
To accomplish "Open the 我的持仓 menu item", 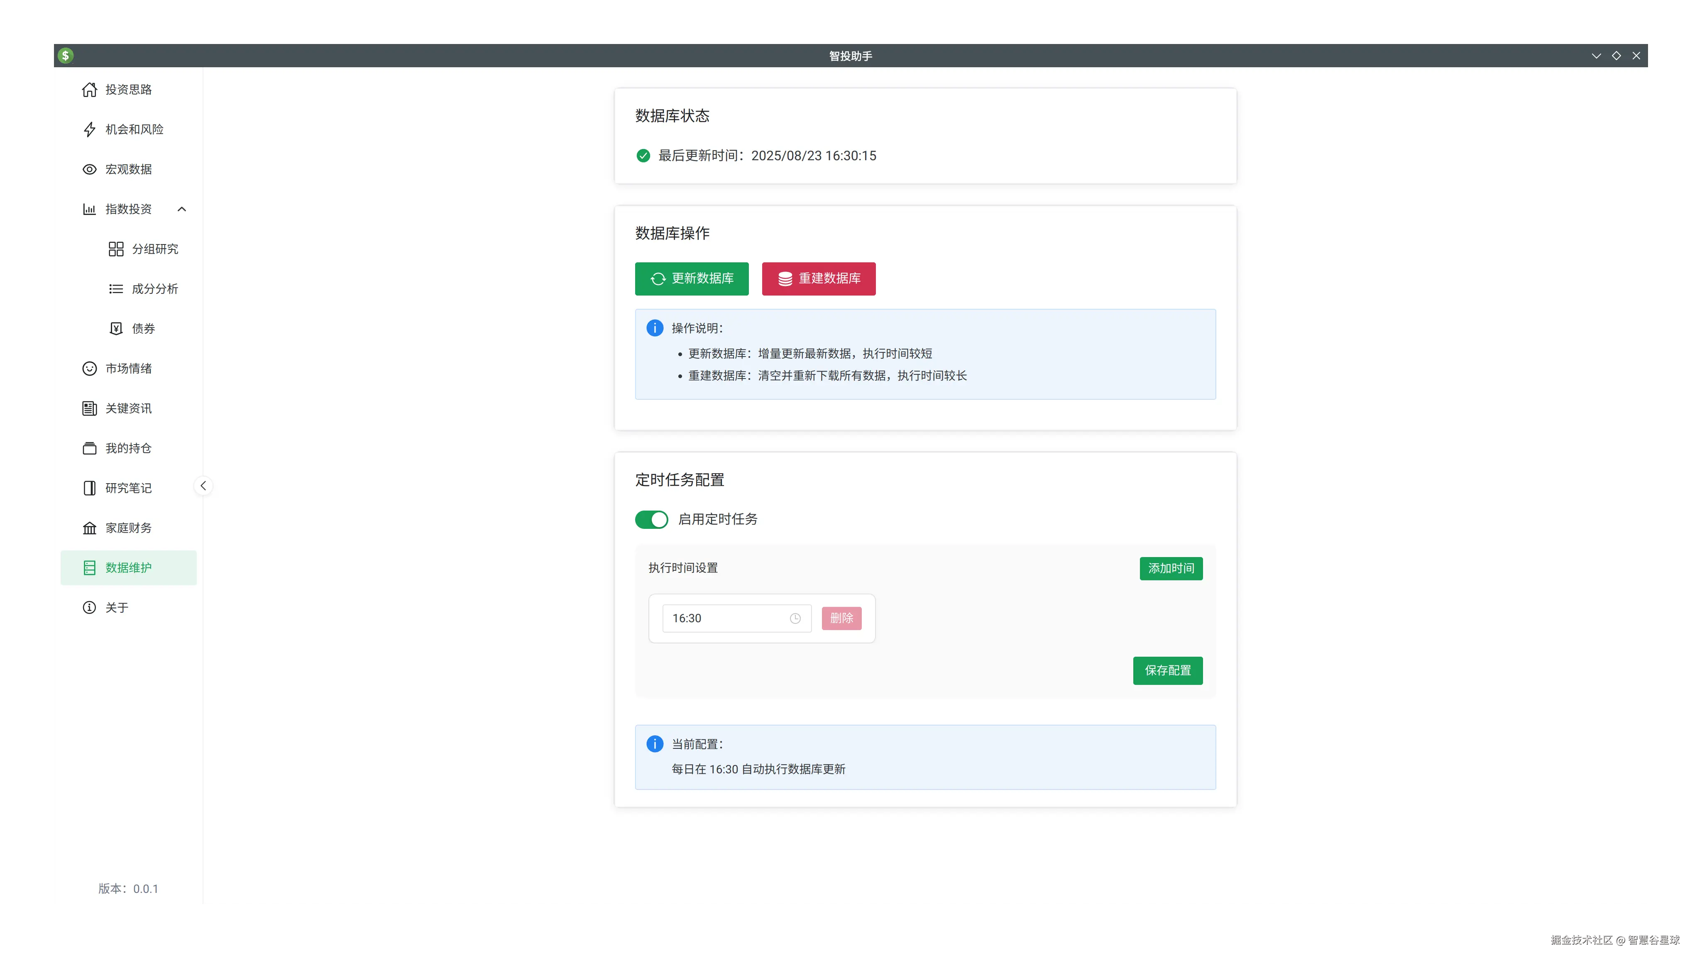I will pyautogui.click(x=128, y=448).
